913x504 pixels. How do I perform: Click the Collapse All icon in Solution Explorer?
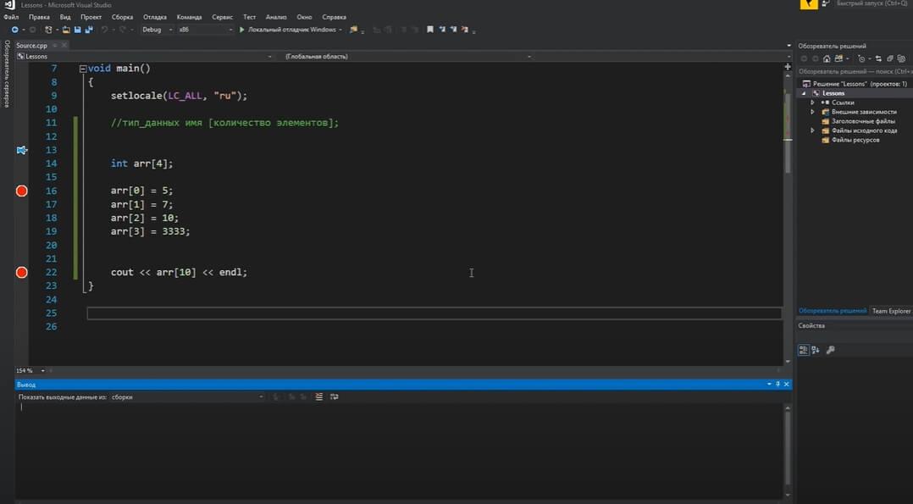point(889,58)
